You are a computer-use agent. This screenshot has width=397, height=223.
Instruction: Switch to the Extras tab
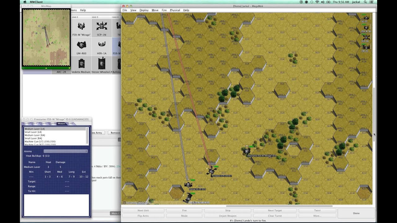pyautogui.click(x=70, y=124)
